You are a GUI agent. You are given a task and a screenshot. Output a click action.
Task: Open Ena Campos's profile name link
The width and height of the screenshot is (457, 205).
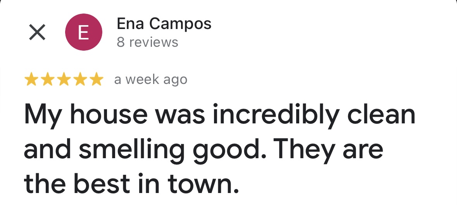point(164,24)
